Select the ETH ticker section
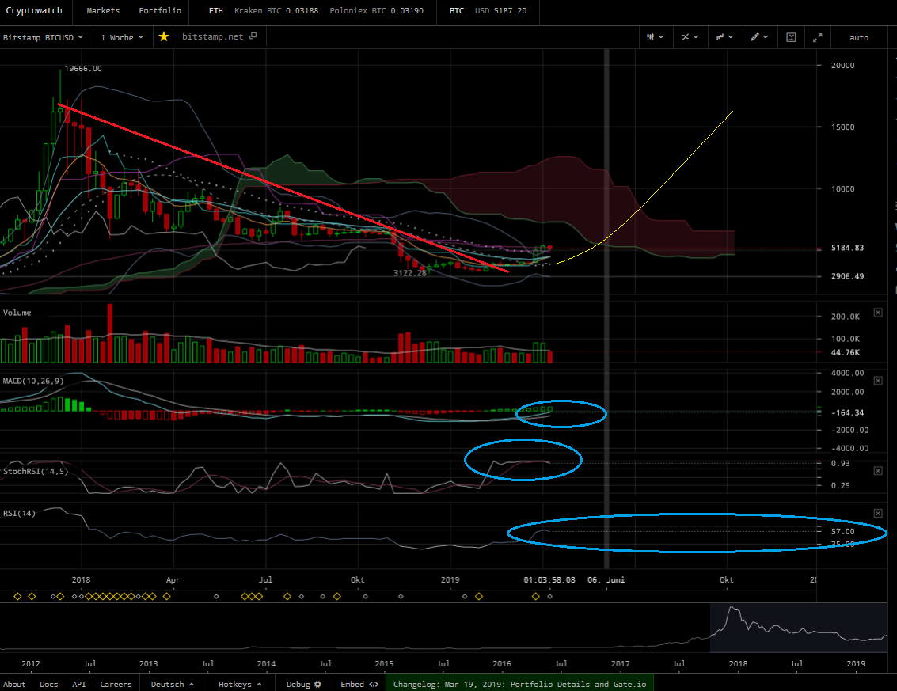Image resolution: width=897 pixels, height=691 pixels. 215,10
